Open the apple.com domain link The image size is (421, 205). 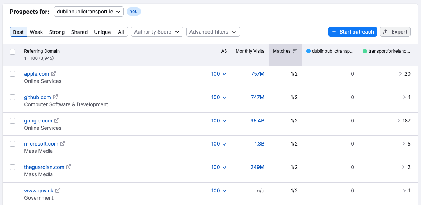[37, 74]
